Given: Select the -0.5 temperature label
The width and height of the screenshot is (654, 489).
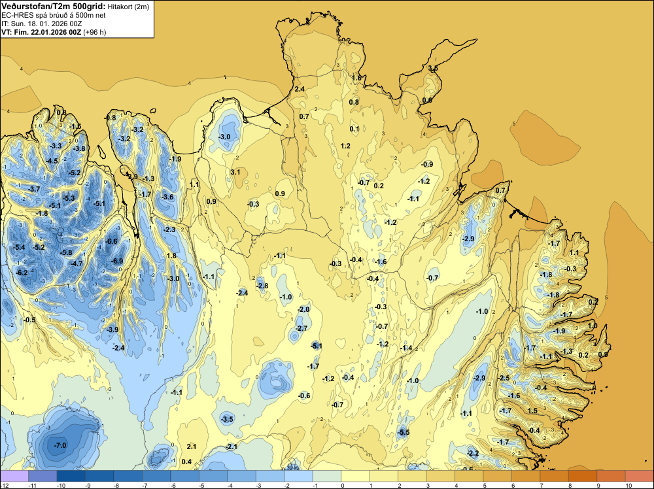Looking at the screenshot, I should click(x=29, y=320).
